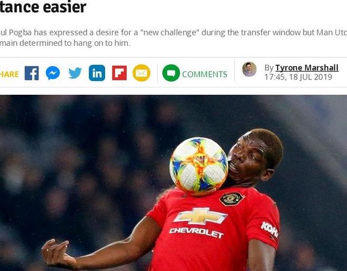Click the SHARE label beside the icons

click(x=9, y=74)
